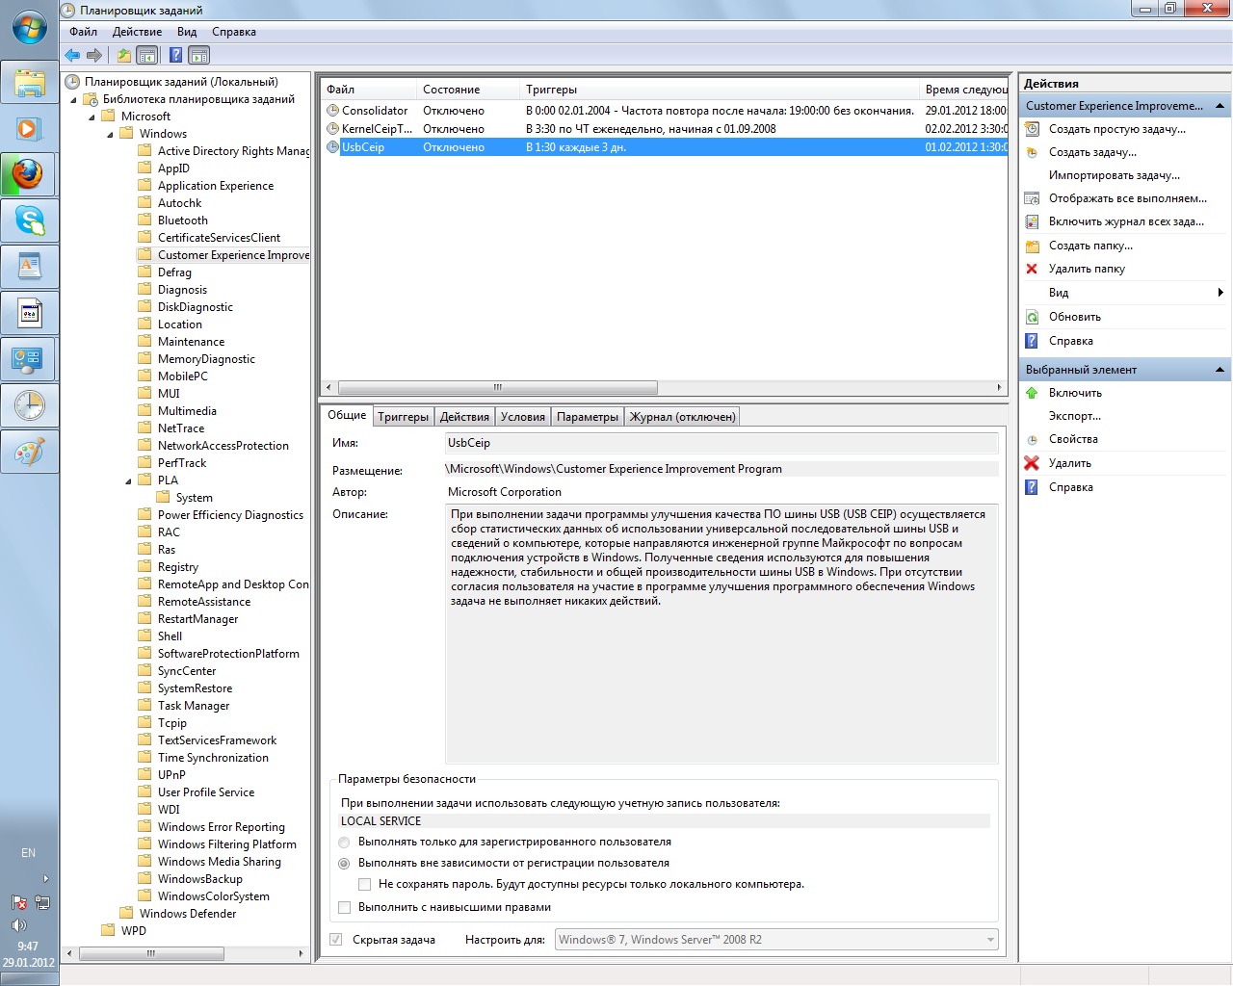Click 'Создать папку...' action
Screen dimensions: 1233x986
1090,246
